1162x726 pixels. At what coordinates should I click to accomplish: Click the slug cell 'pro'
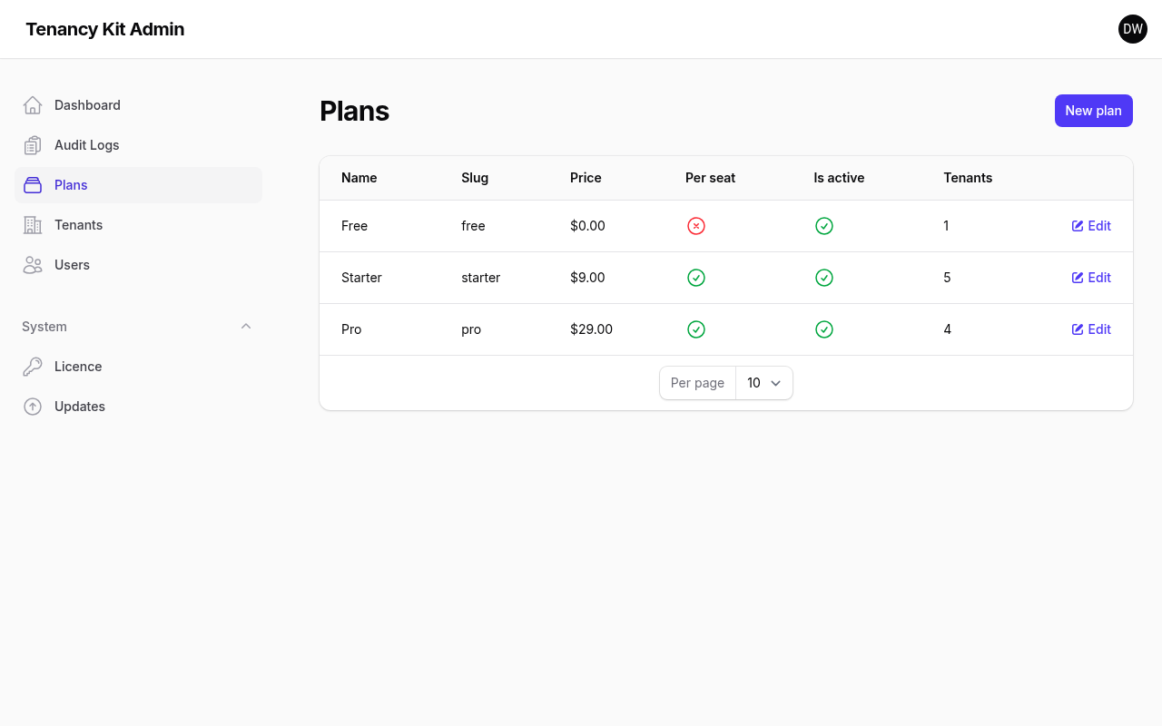tap(471, 329)
